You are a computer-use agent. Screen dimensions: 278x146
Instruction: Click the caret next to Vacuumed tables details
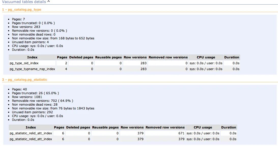pos(49,2)
